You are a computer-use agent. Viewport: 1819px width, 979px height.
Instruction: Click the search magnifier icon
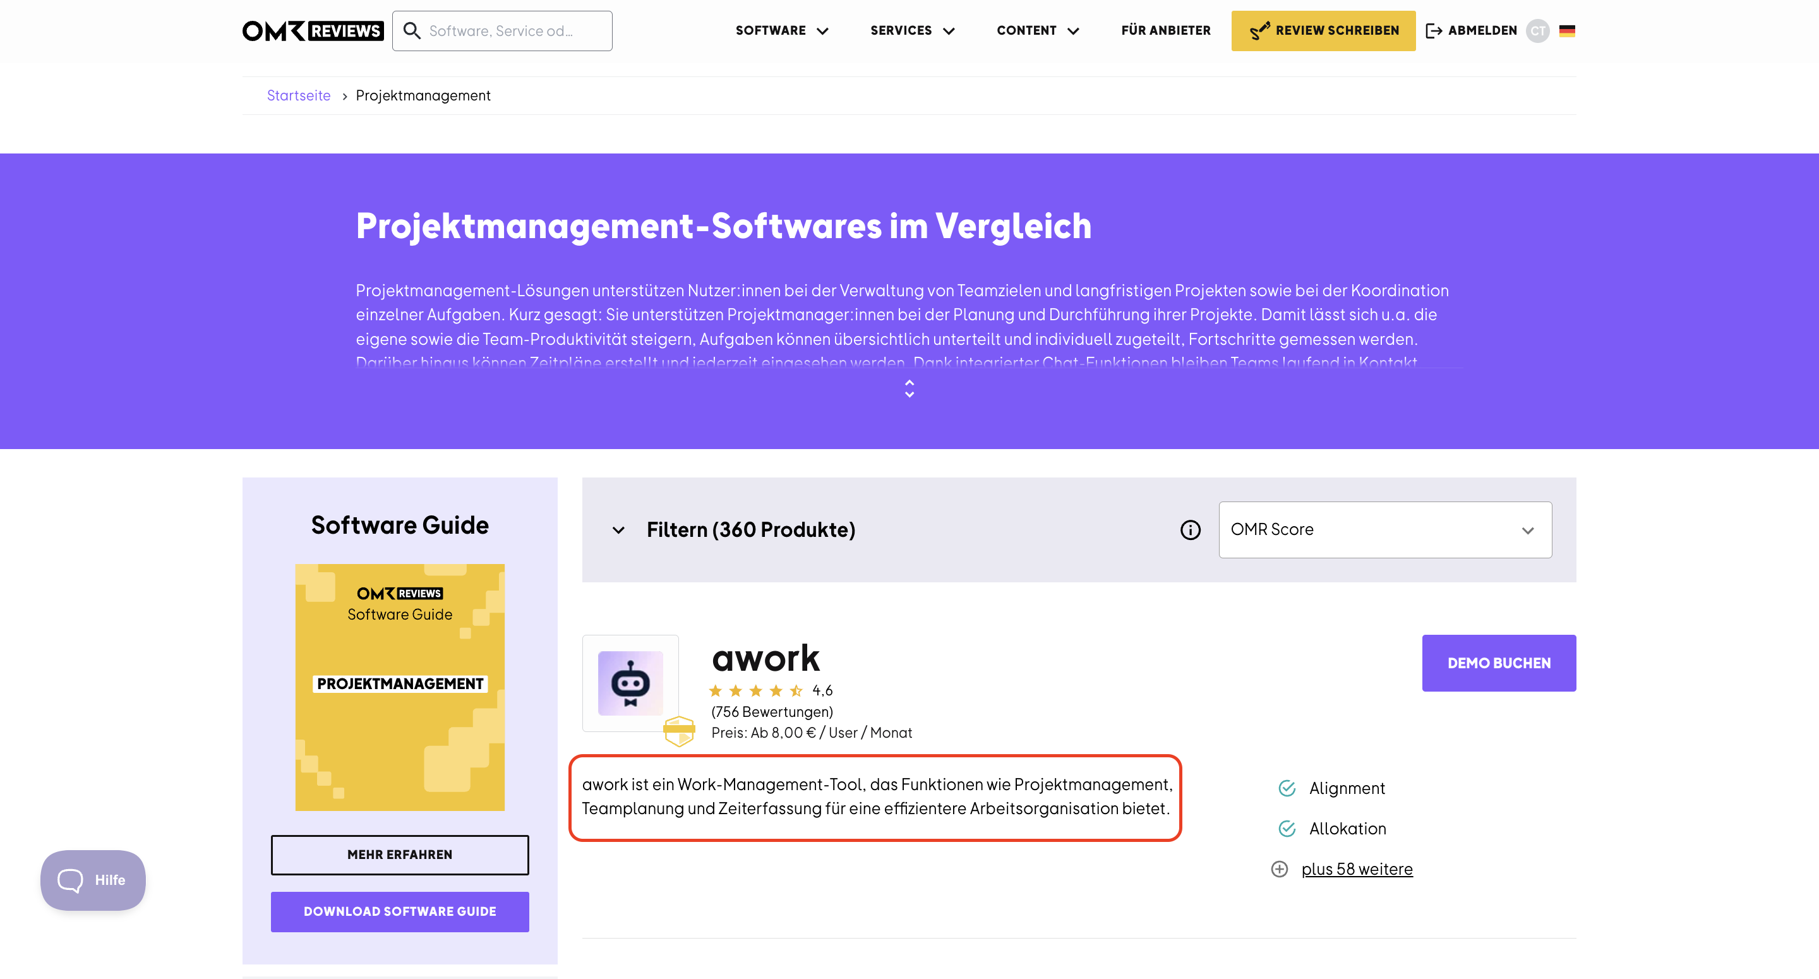click(x=412, y=30)
